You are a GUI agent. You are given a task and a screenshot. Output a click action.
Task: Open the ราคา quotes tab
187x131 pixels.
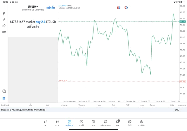45,123
